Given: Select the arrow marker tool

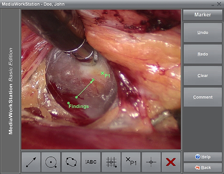Looking at the screenshot, I should tap(31, 162).
